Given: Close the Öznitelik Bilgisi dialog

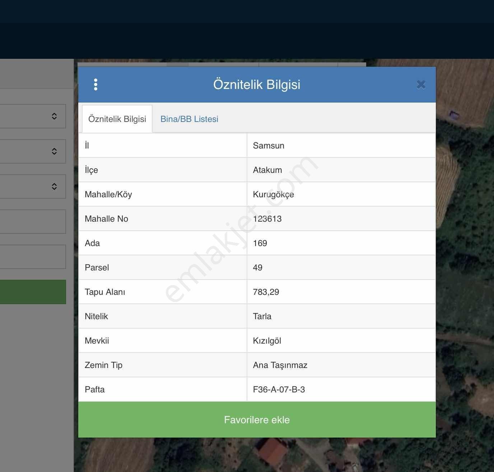Looking at the screenshot, I should [x=421, y=85].
